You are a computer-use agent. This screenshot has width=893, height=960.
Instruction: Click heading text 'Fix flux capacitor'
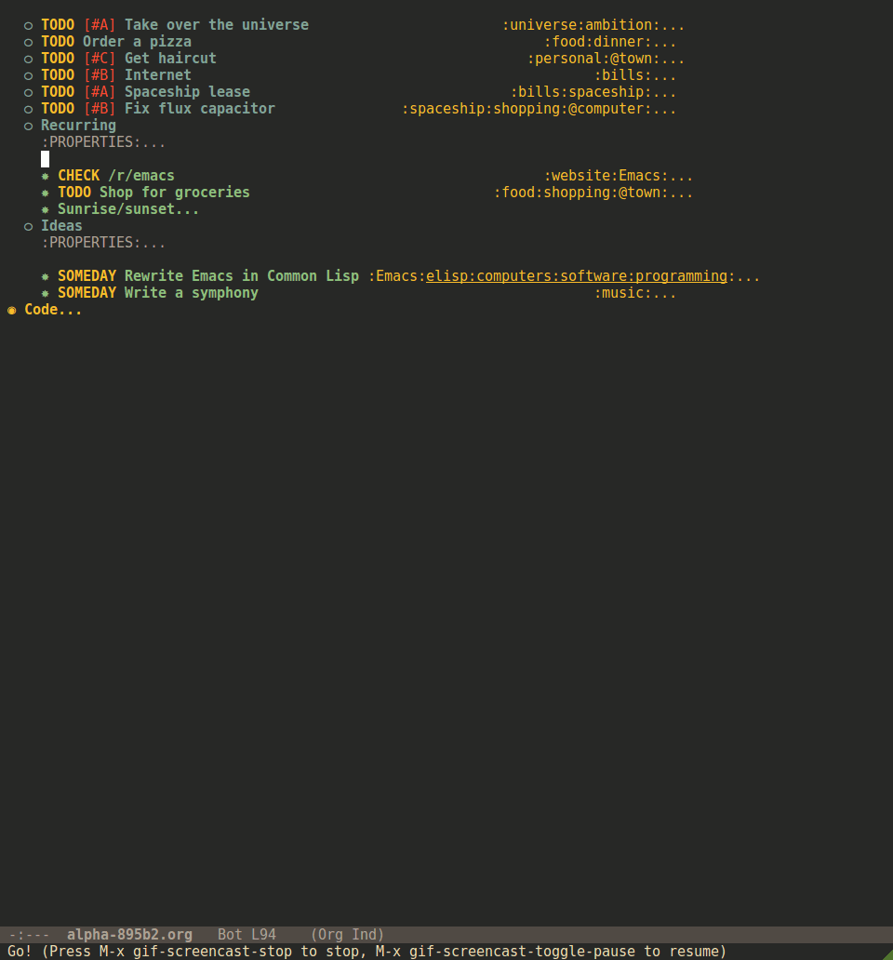(200, 108)
